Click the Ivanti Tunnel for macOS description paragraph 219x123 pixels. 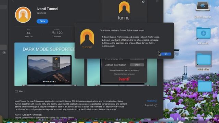71,105
